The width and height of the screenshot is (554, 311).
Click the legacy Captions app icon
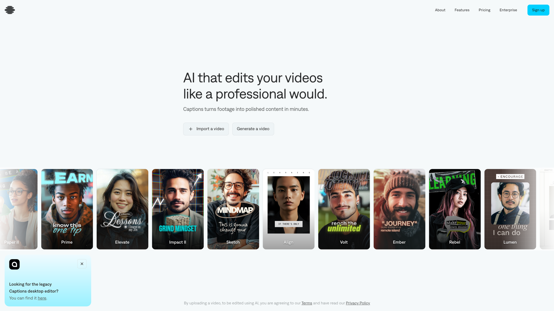point(14,264)
